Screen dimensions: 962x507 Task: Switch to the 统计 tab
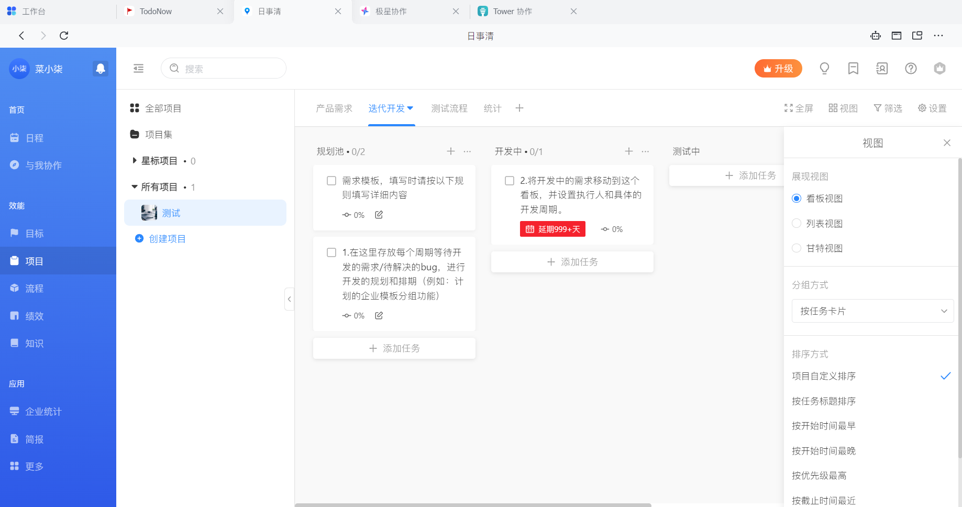[x=492, y=108]
